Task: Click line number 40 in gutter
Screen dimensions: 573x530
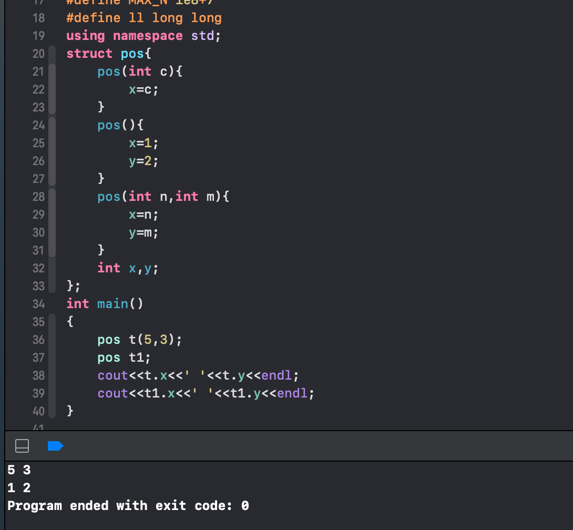Action: coord(38,412)
